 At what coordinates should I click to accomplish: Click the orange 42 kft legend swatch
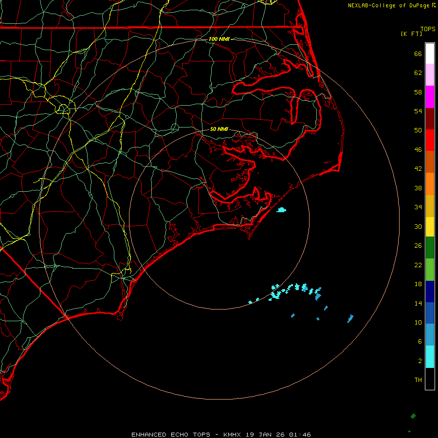click(x=430, y=184)
